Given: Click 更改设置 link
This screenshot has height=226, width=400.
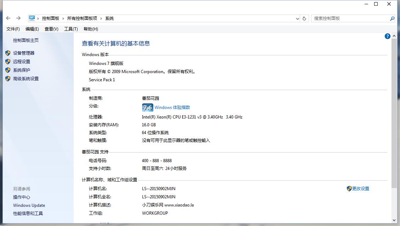Looking at the screenshot, I should 361,188.
